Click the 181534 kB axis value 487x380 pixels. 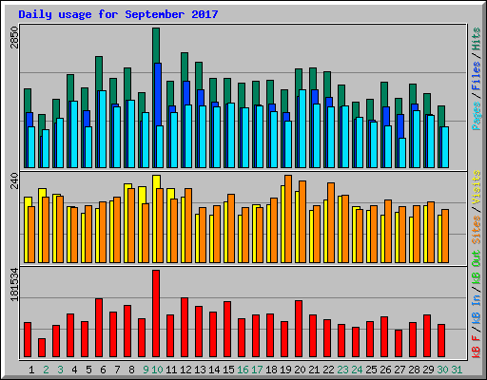pyautogui.click(x=14, y=284)
